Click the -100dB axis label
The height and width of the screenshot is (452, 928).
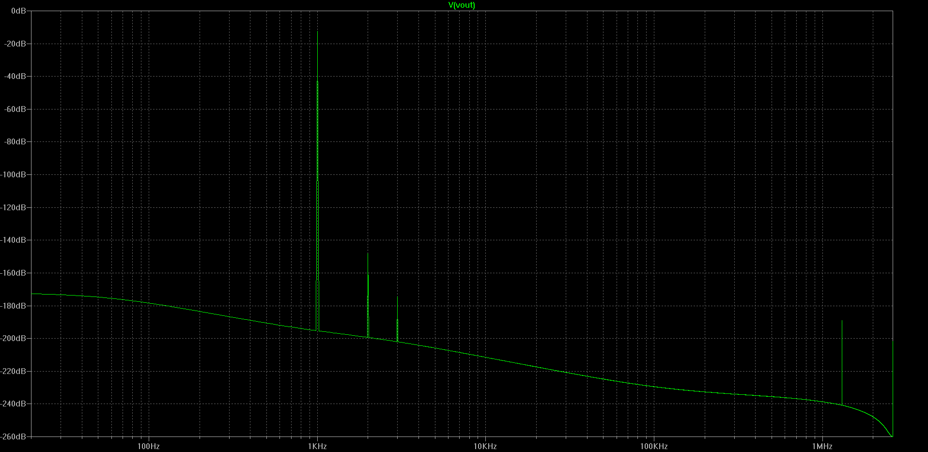point(13,174)
